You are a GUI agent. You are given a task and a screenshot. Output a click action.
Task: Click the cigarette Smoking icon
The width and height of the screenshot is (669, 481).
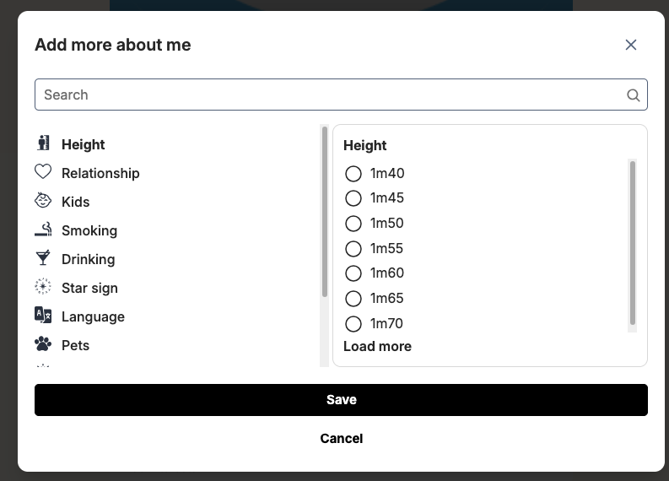pyautogui.click(x=43, y=230)
